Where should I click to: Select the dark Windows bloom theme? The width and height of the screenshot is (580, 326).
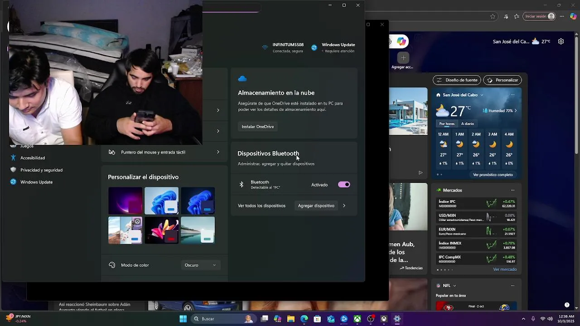click(x=198, y=201)
